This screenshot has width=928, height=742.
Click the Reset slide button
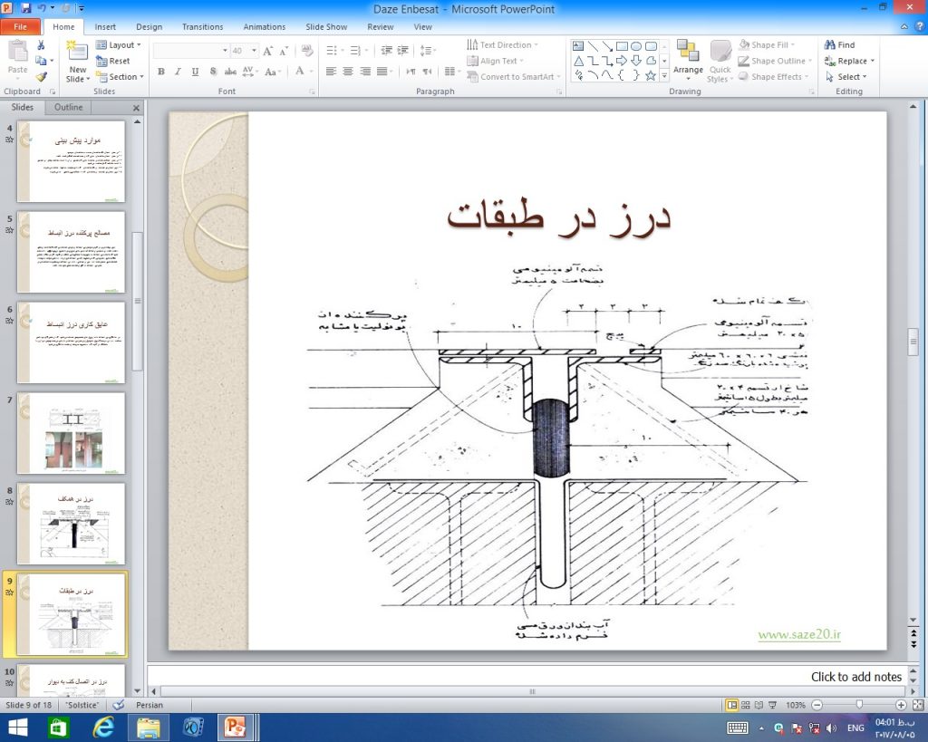click(113, 61)
